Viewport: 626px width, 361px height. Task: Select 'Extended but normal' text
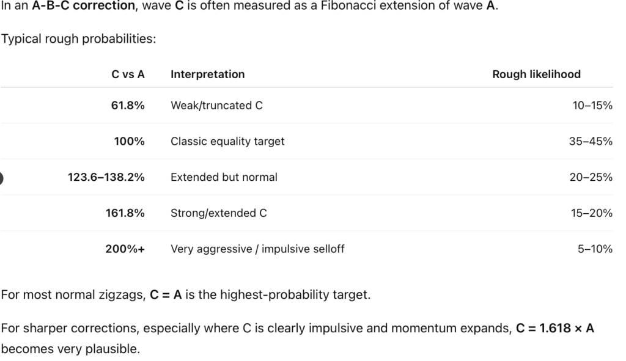point(224,178)
